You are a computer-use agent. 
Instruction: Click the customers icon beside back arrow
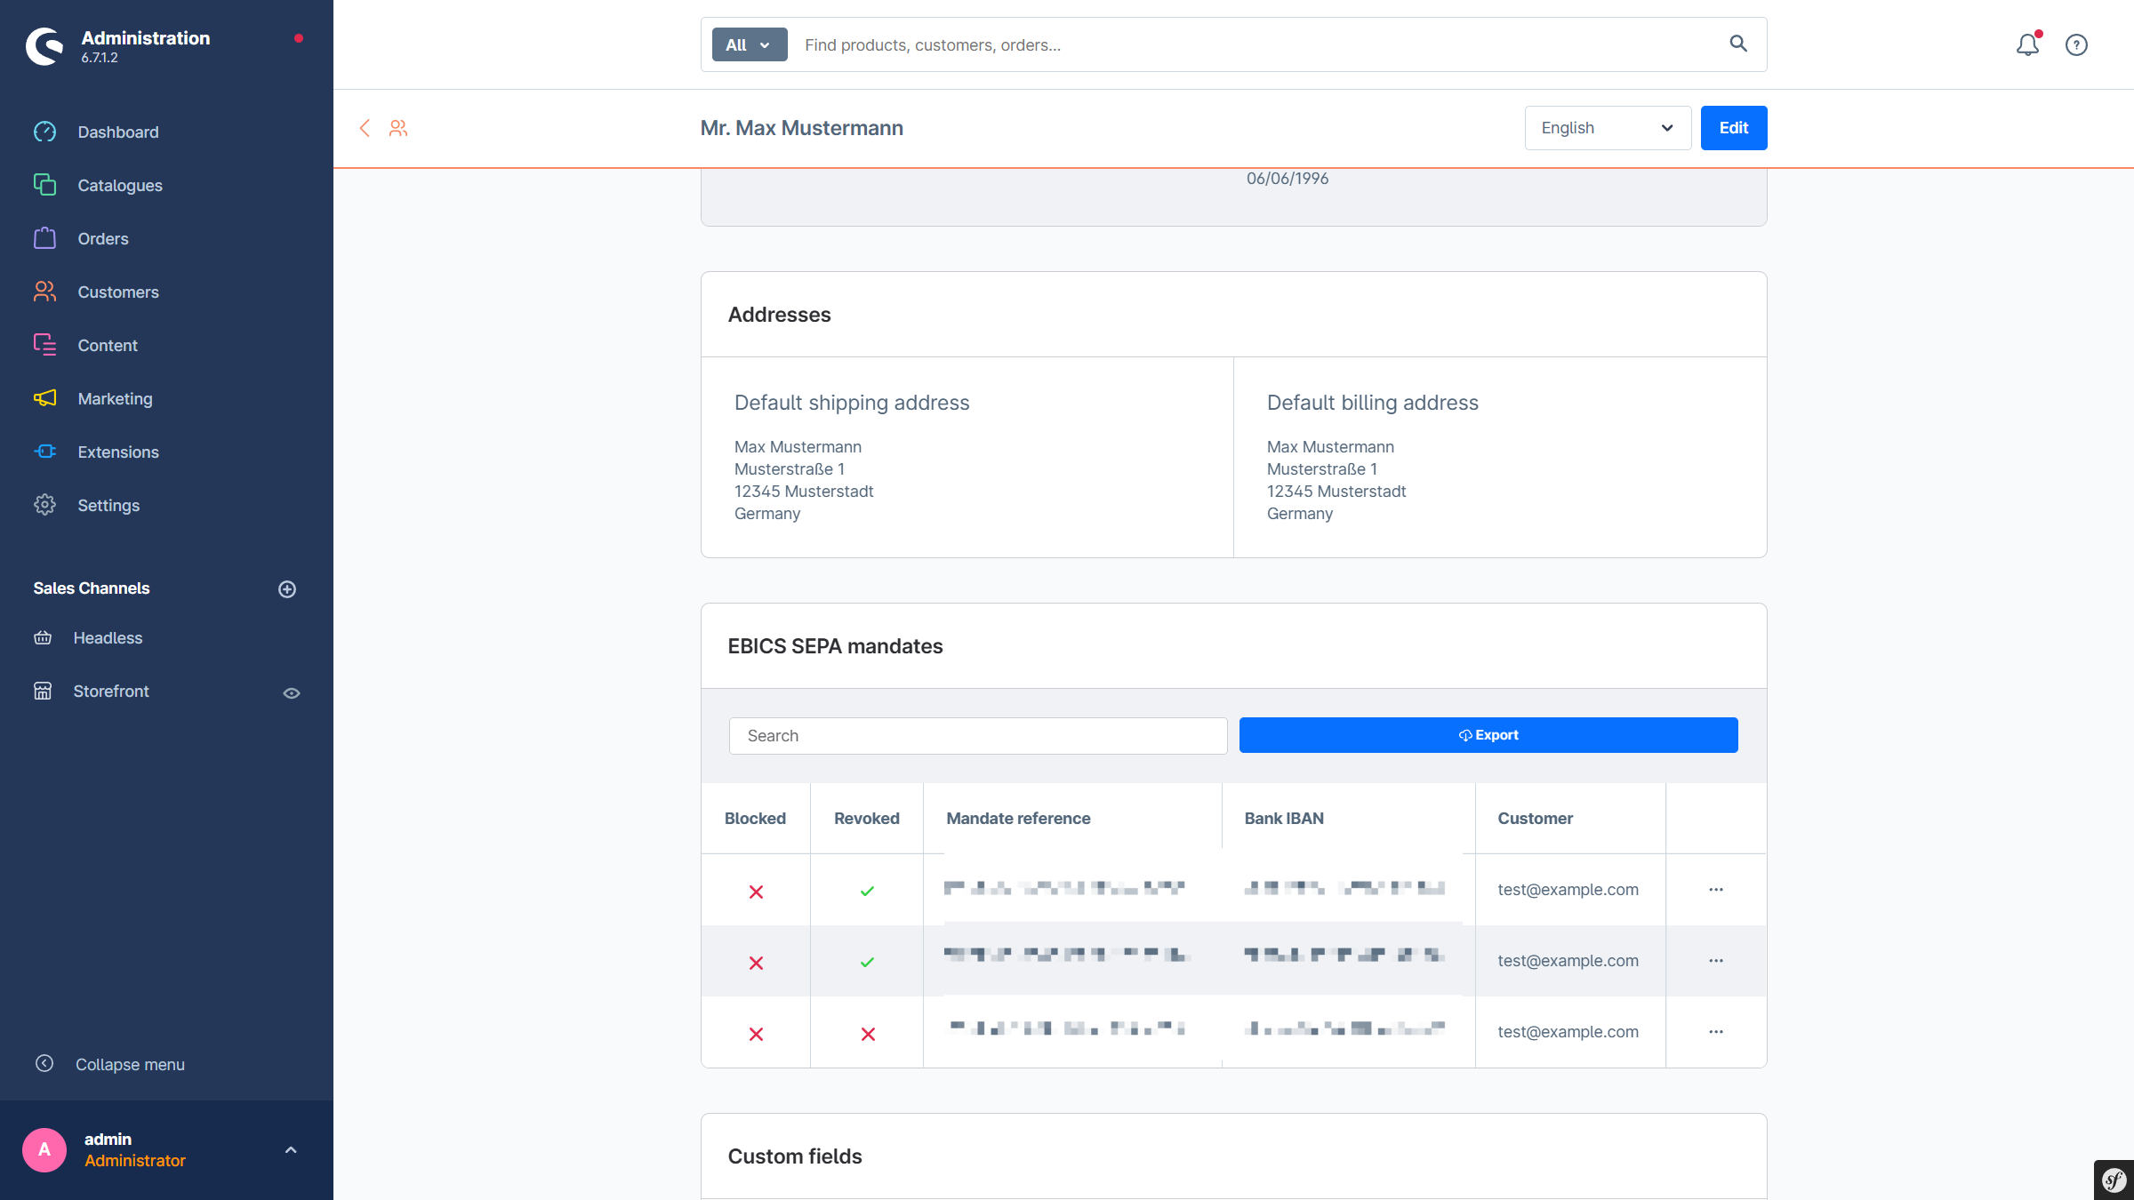coord(398,128)
